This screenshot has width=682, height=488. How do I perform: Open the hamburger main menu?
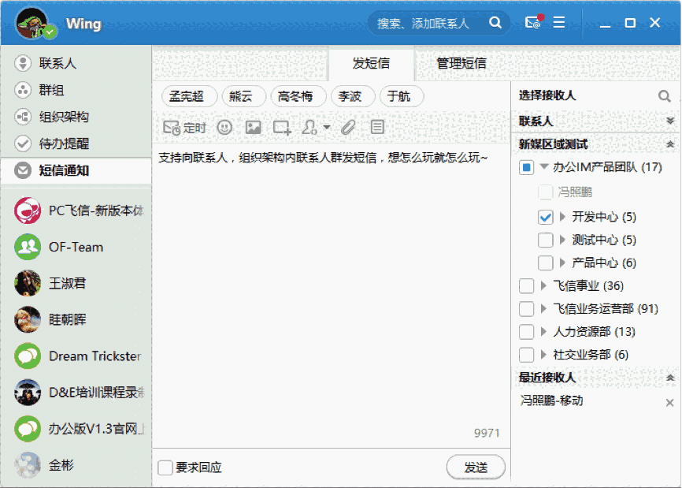point(559,23)
